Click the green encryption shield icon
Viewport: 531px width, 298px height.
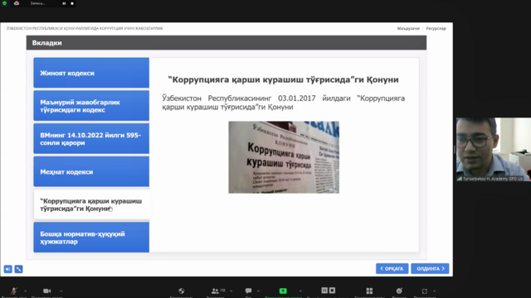pos(4,3)
